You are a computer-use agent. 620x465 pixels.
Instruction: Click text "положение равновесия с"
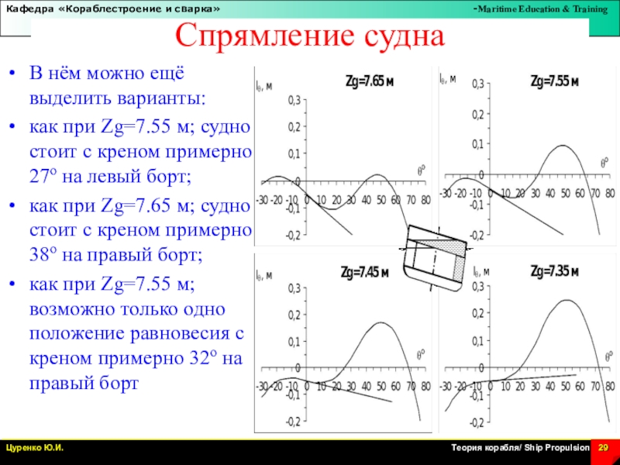(x=137, y=334)
